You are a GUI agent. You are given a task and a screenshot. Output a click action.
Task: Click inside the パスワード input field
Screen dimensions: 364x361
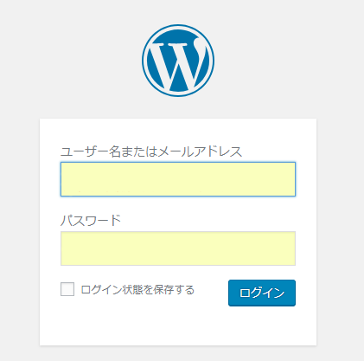click(x=178, y=248)
